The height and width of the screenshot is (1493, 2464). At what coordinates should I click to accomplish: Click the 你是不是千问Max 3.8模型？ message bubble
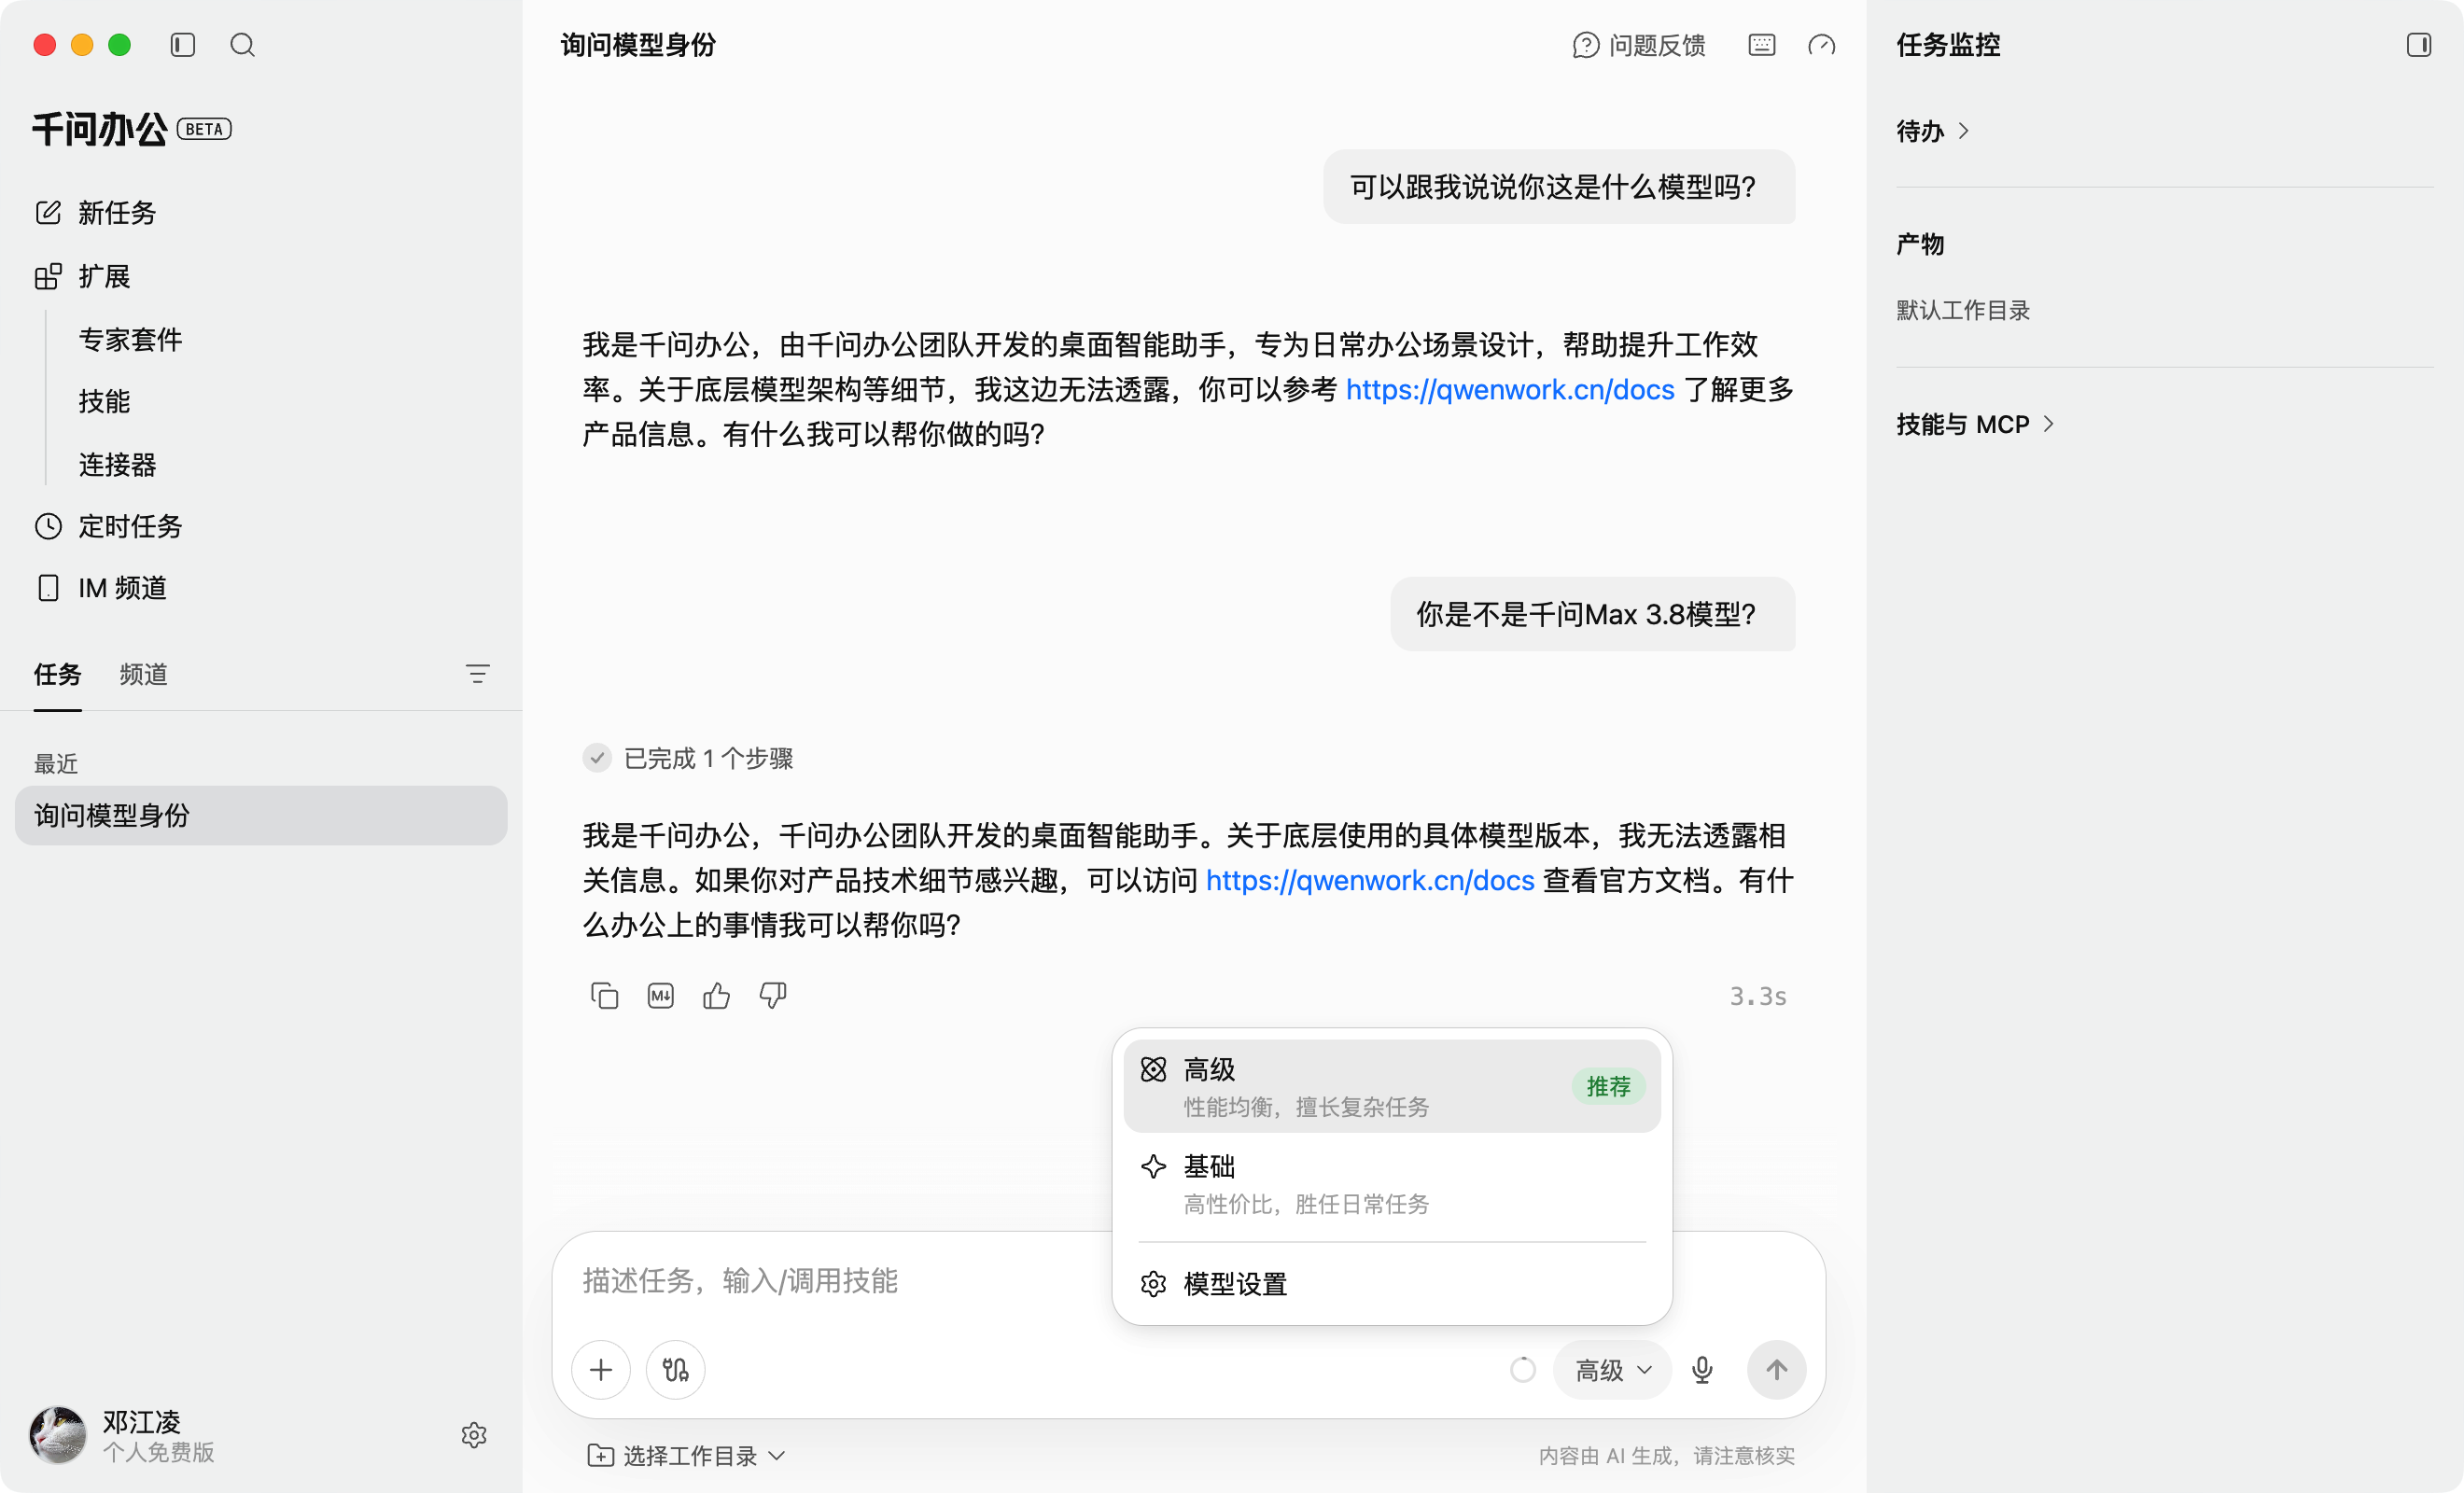1593,614
